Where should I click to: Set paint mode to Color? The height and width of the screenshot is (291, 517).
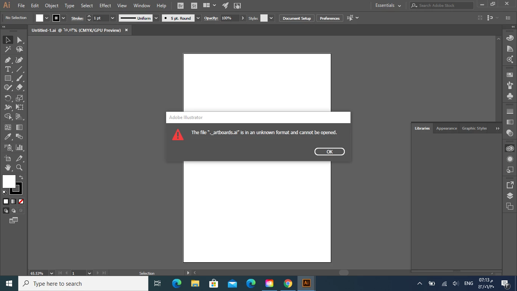point(6,202)
